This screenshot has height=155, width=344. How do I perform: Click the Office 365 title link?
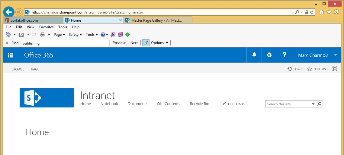click(x=39, y=55)
